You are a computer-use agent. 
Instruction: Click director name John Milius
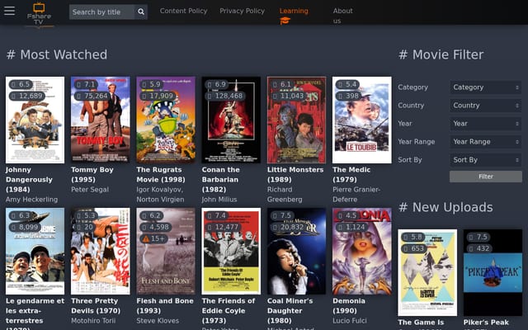pyautogui.click(x=219, y=200)
